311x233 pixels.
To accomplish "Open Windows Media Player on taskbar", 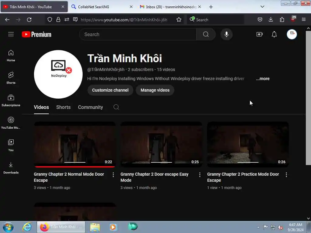I will pyautogui.click(x=113, y=227).
